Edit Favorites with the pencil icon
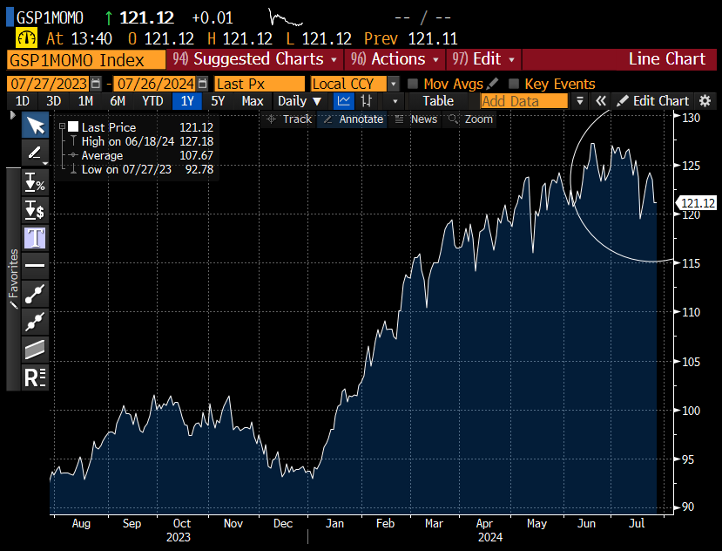This screenshot has width=722, height=551. click(x=14, y=305)
